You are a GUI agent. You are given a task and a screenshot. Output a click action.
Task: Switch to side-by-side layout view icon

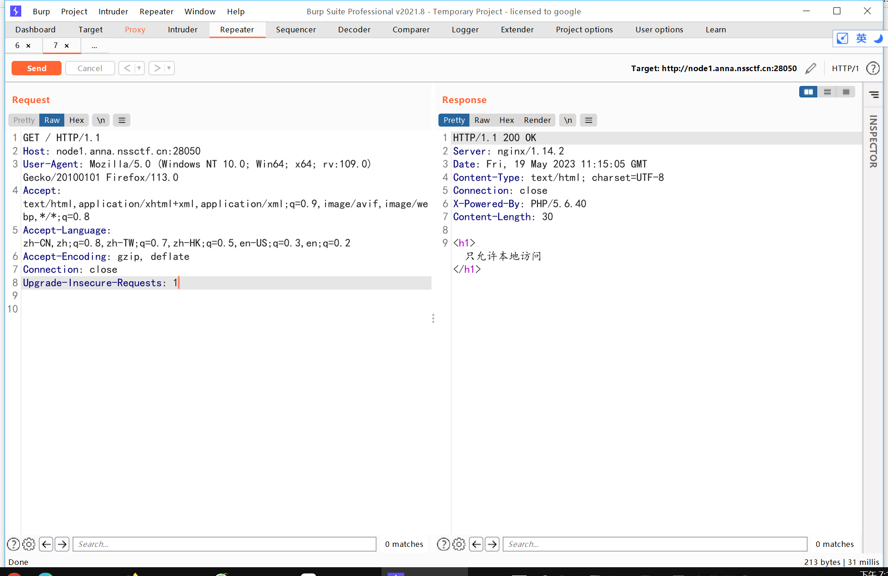808,92
